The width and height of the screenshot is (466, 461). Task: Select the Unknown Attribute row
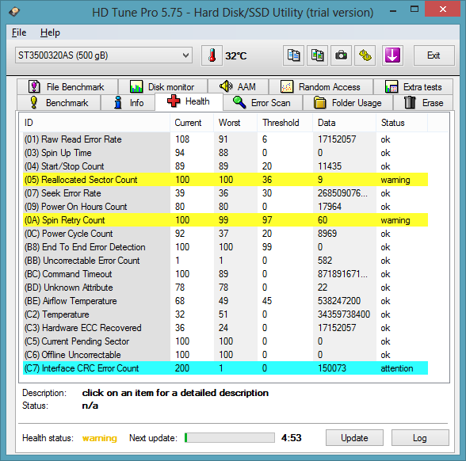click(x=225, y=288)
